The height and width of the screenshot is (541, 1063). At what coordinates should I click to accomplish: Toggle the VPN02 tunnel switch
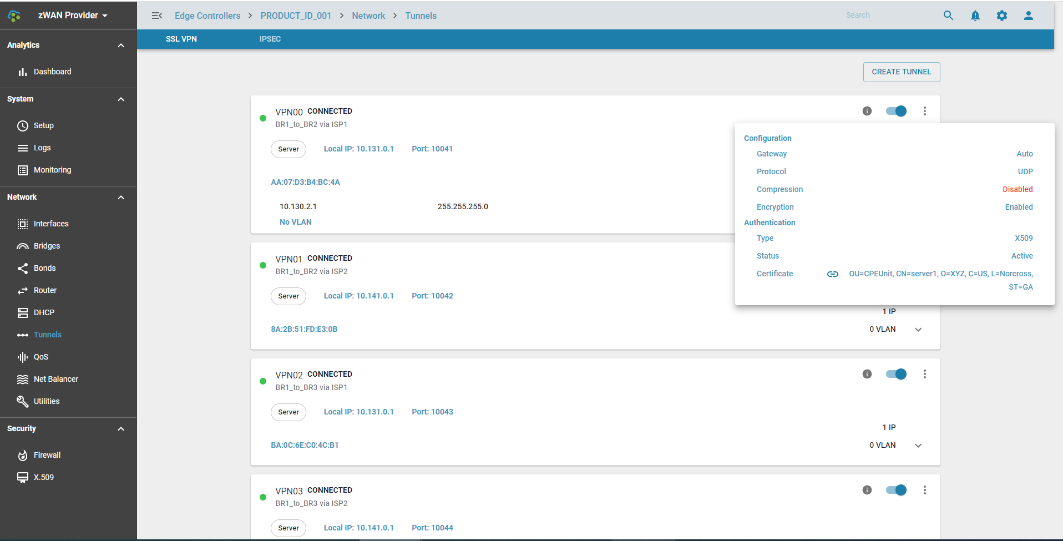click(896, 374)
